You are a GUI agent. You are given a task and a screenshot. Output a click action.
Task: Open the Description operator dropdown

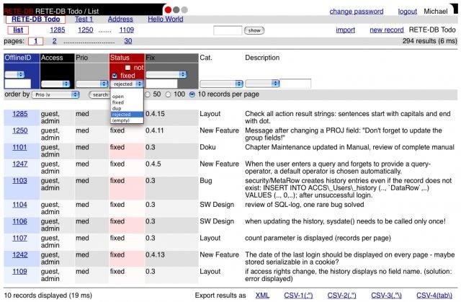[262, 84]
